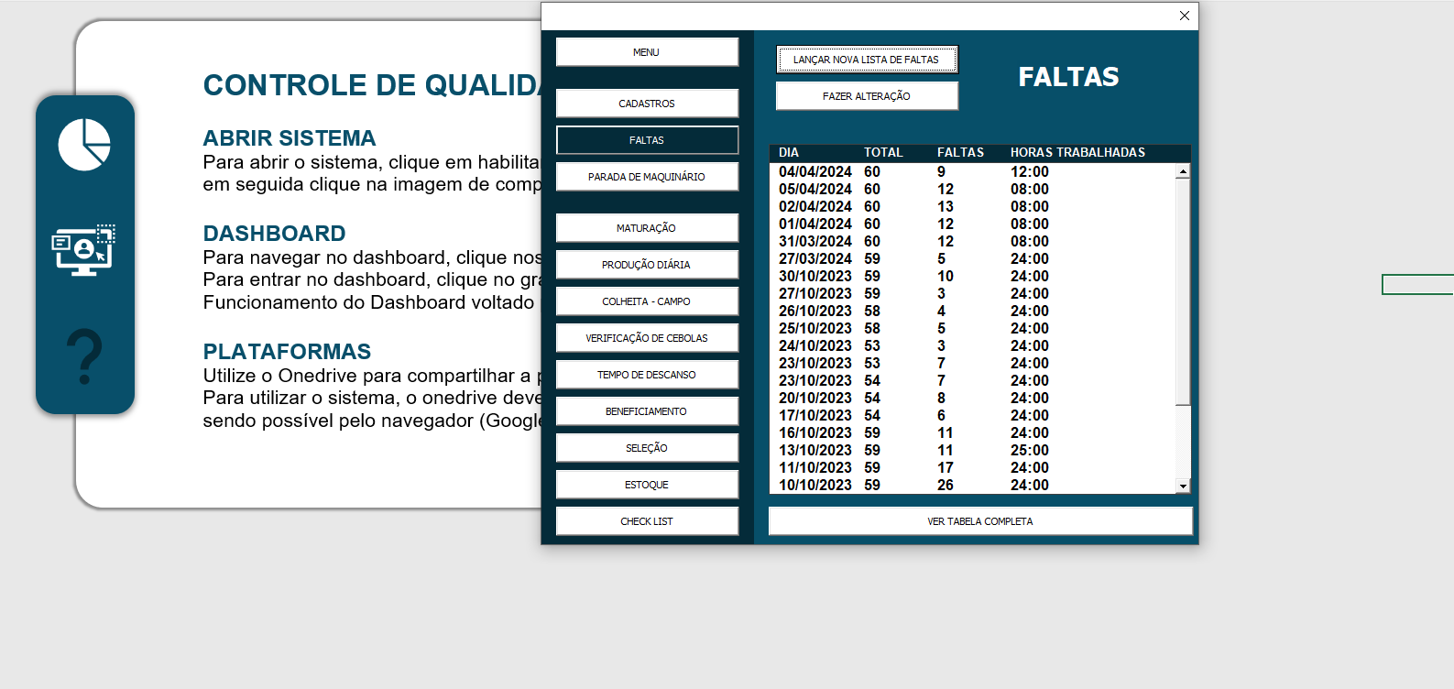Image resolution: width=1454 pixels, height=689 pixels.
Task: Open the MENU button
Action: [x=647, y=52]
